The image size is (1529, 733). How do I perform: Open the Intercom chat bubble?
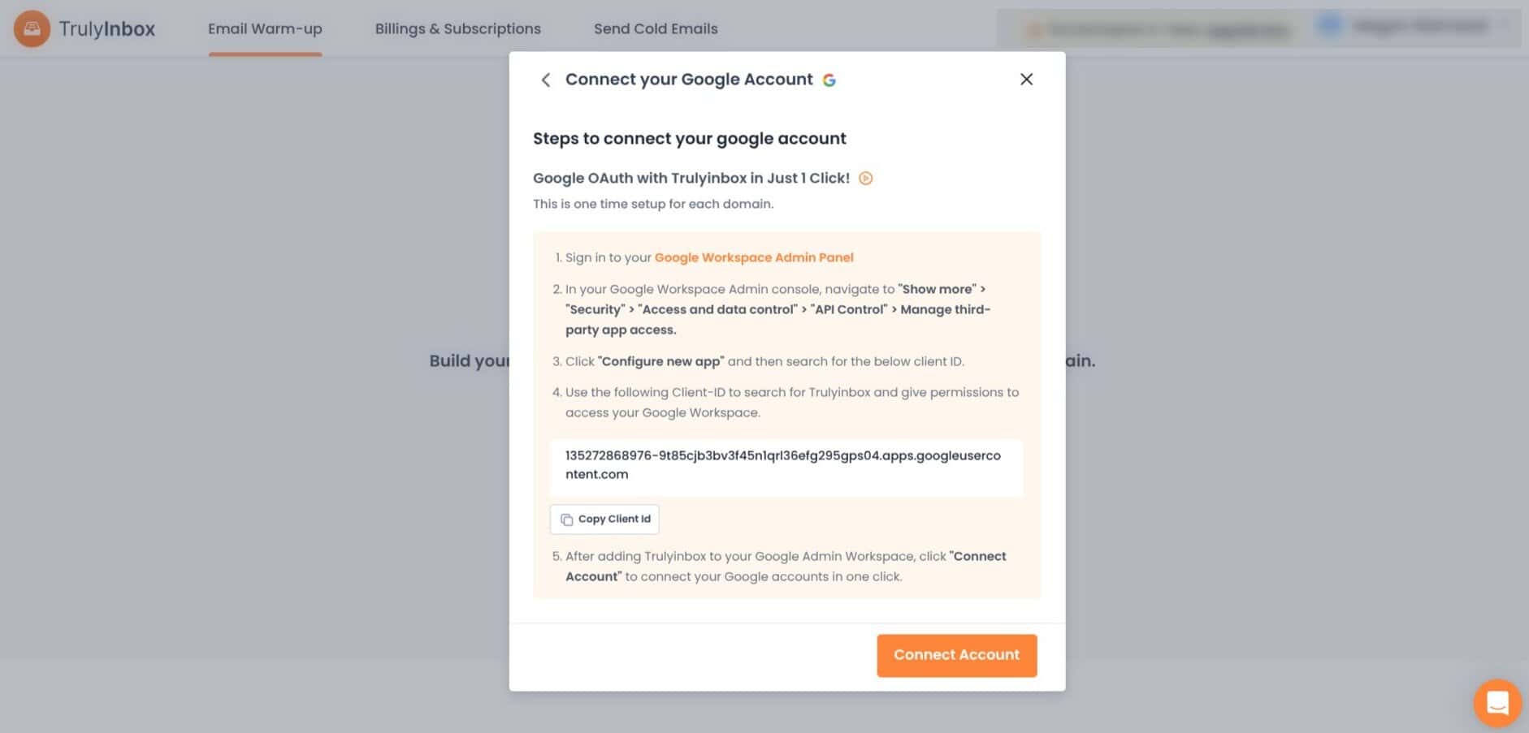pyautogui.click(x=1497, y=703)
